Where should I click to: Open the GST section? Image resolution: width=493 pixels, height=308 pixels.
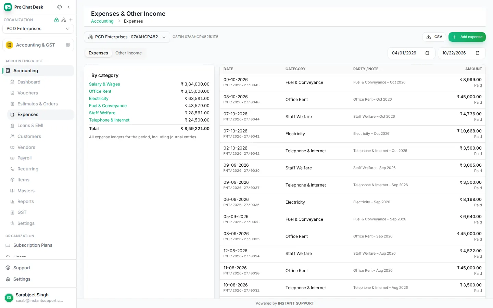tap(40, 213)
